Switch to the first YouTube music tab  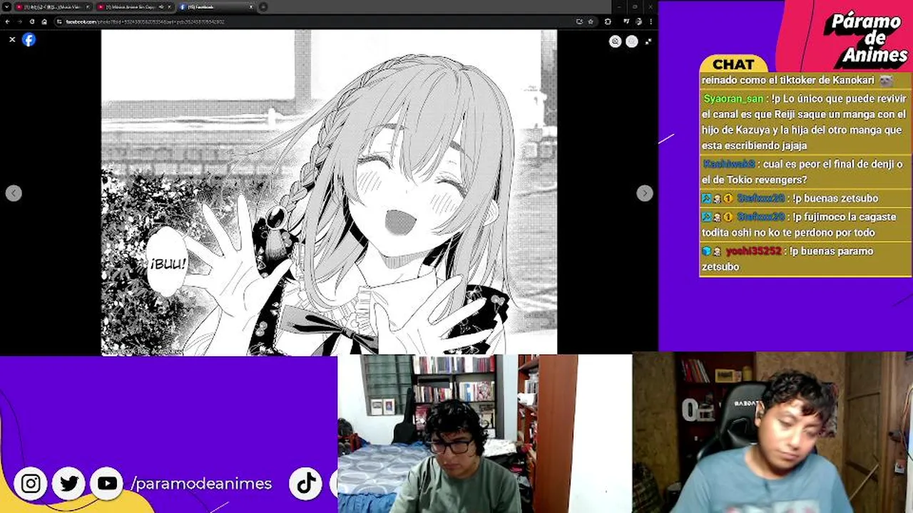[53, 6]
